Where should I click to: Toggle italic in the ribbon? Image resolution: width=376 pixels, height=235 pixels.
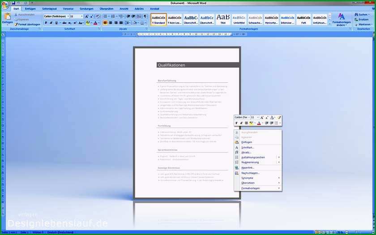51,23
